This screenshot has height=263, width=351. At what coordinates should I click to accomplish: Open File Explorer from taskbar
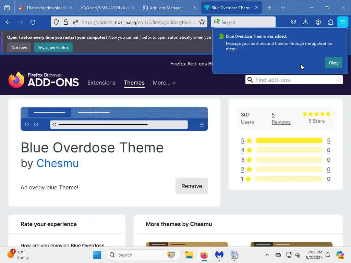pos(189,255)
